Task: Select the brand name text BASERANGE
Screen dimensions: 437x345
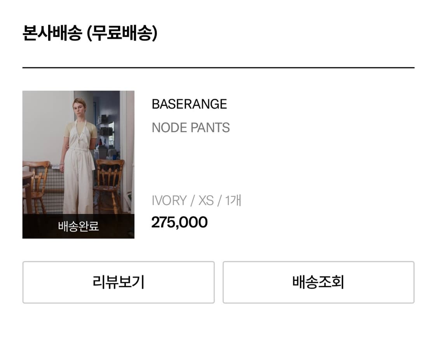Action: 189,104
